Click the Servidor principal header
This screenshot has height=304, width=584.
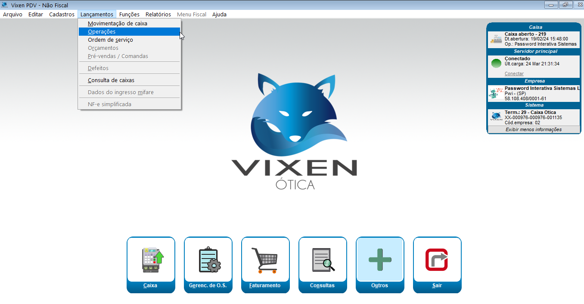click(x=535, y=51)
